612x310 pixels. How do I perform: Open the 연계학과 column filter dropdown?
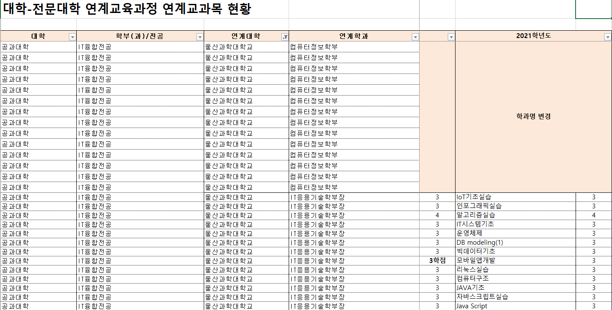pyautogui.click(x=415, y=37)
